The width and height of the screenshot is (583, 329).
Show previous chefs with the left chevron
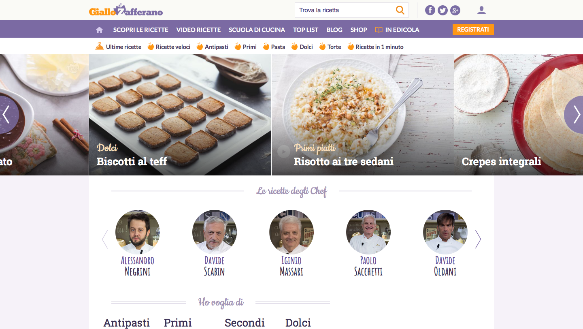point(105,239)
